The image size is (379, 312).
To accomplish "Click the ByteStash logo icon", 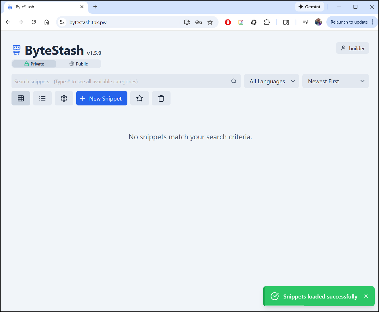I will click(x=16, y=50).
